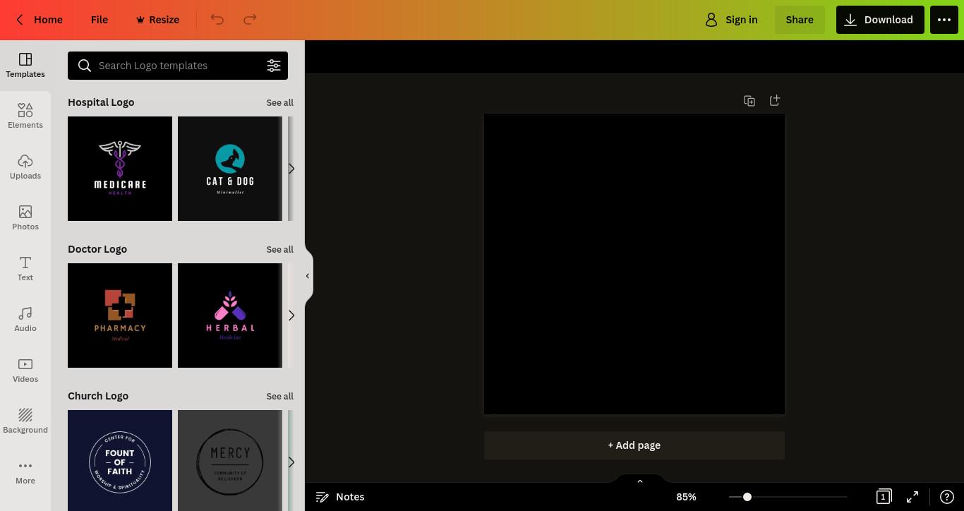The image size is (964, 511).
Task: Open the File menu
Action: click(x=100, y=20)
